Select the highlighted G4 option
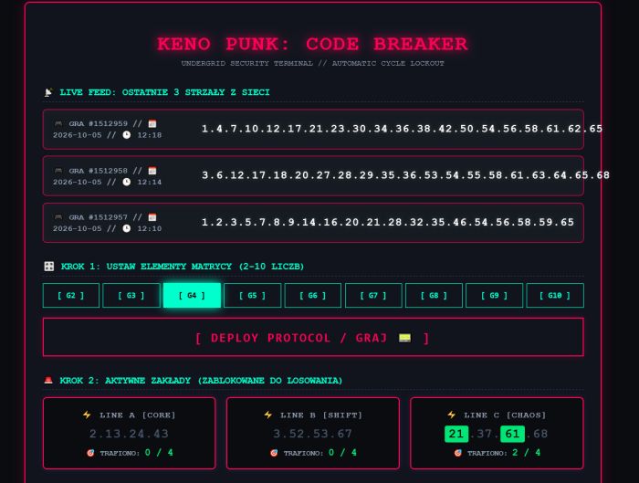The height and width of the screenshot is (483, 639). (x=192, y=296)
